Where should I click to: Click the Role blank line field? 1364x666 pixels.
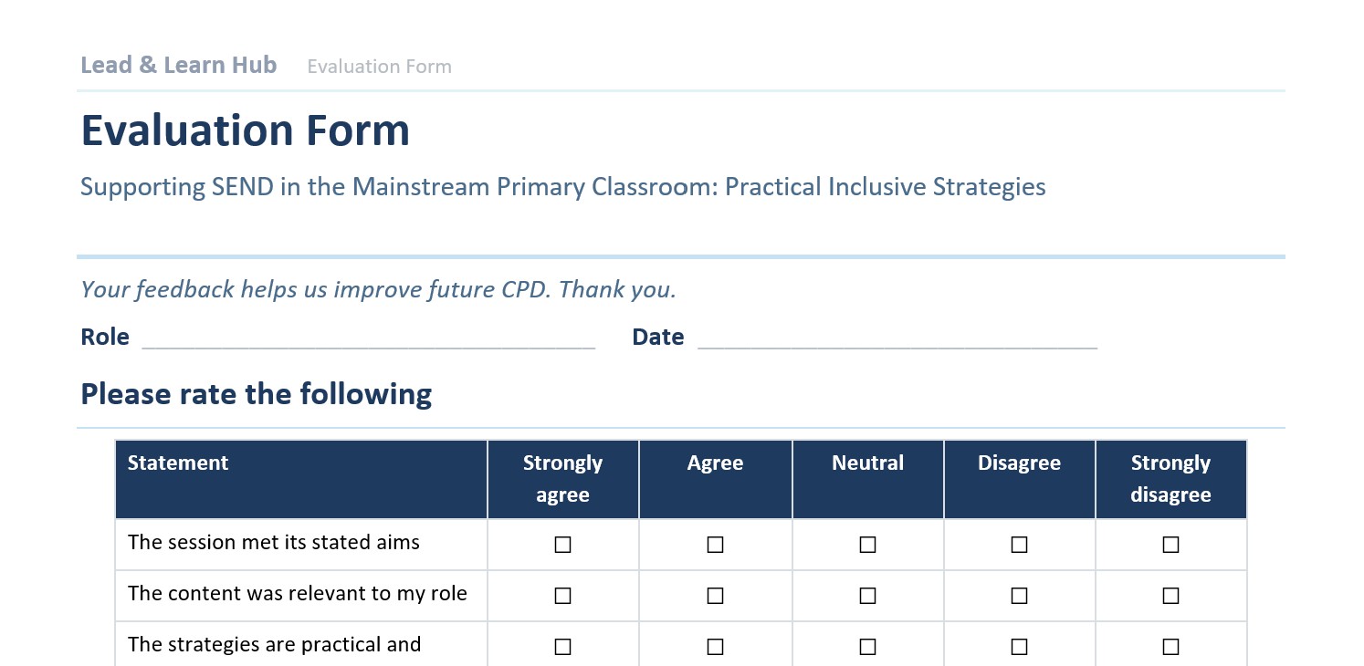click(x=369, y=338)
